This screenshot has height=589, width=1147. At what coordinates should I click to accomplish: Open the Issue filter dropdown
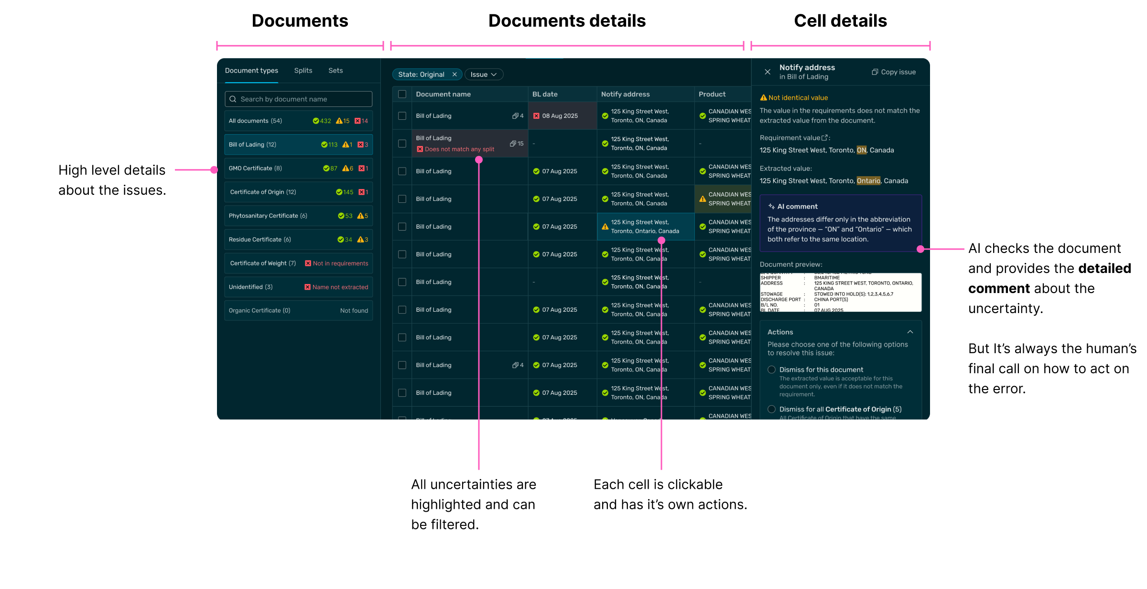coord(484,74)
